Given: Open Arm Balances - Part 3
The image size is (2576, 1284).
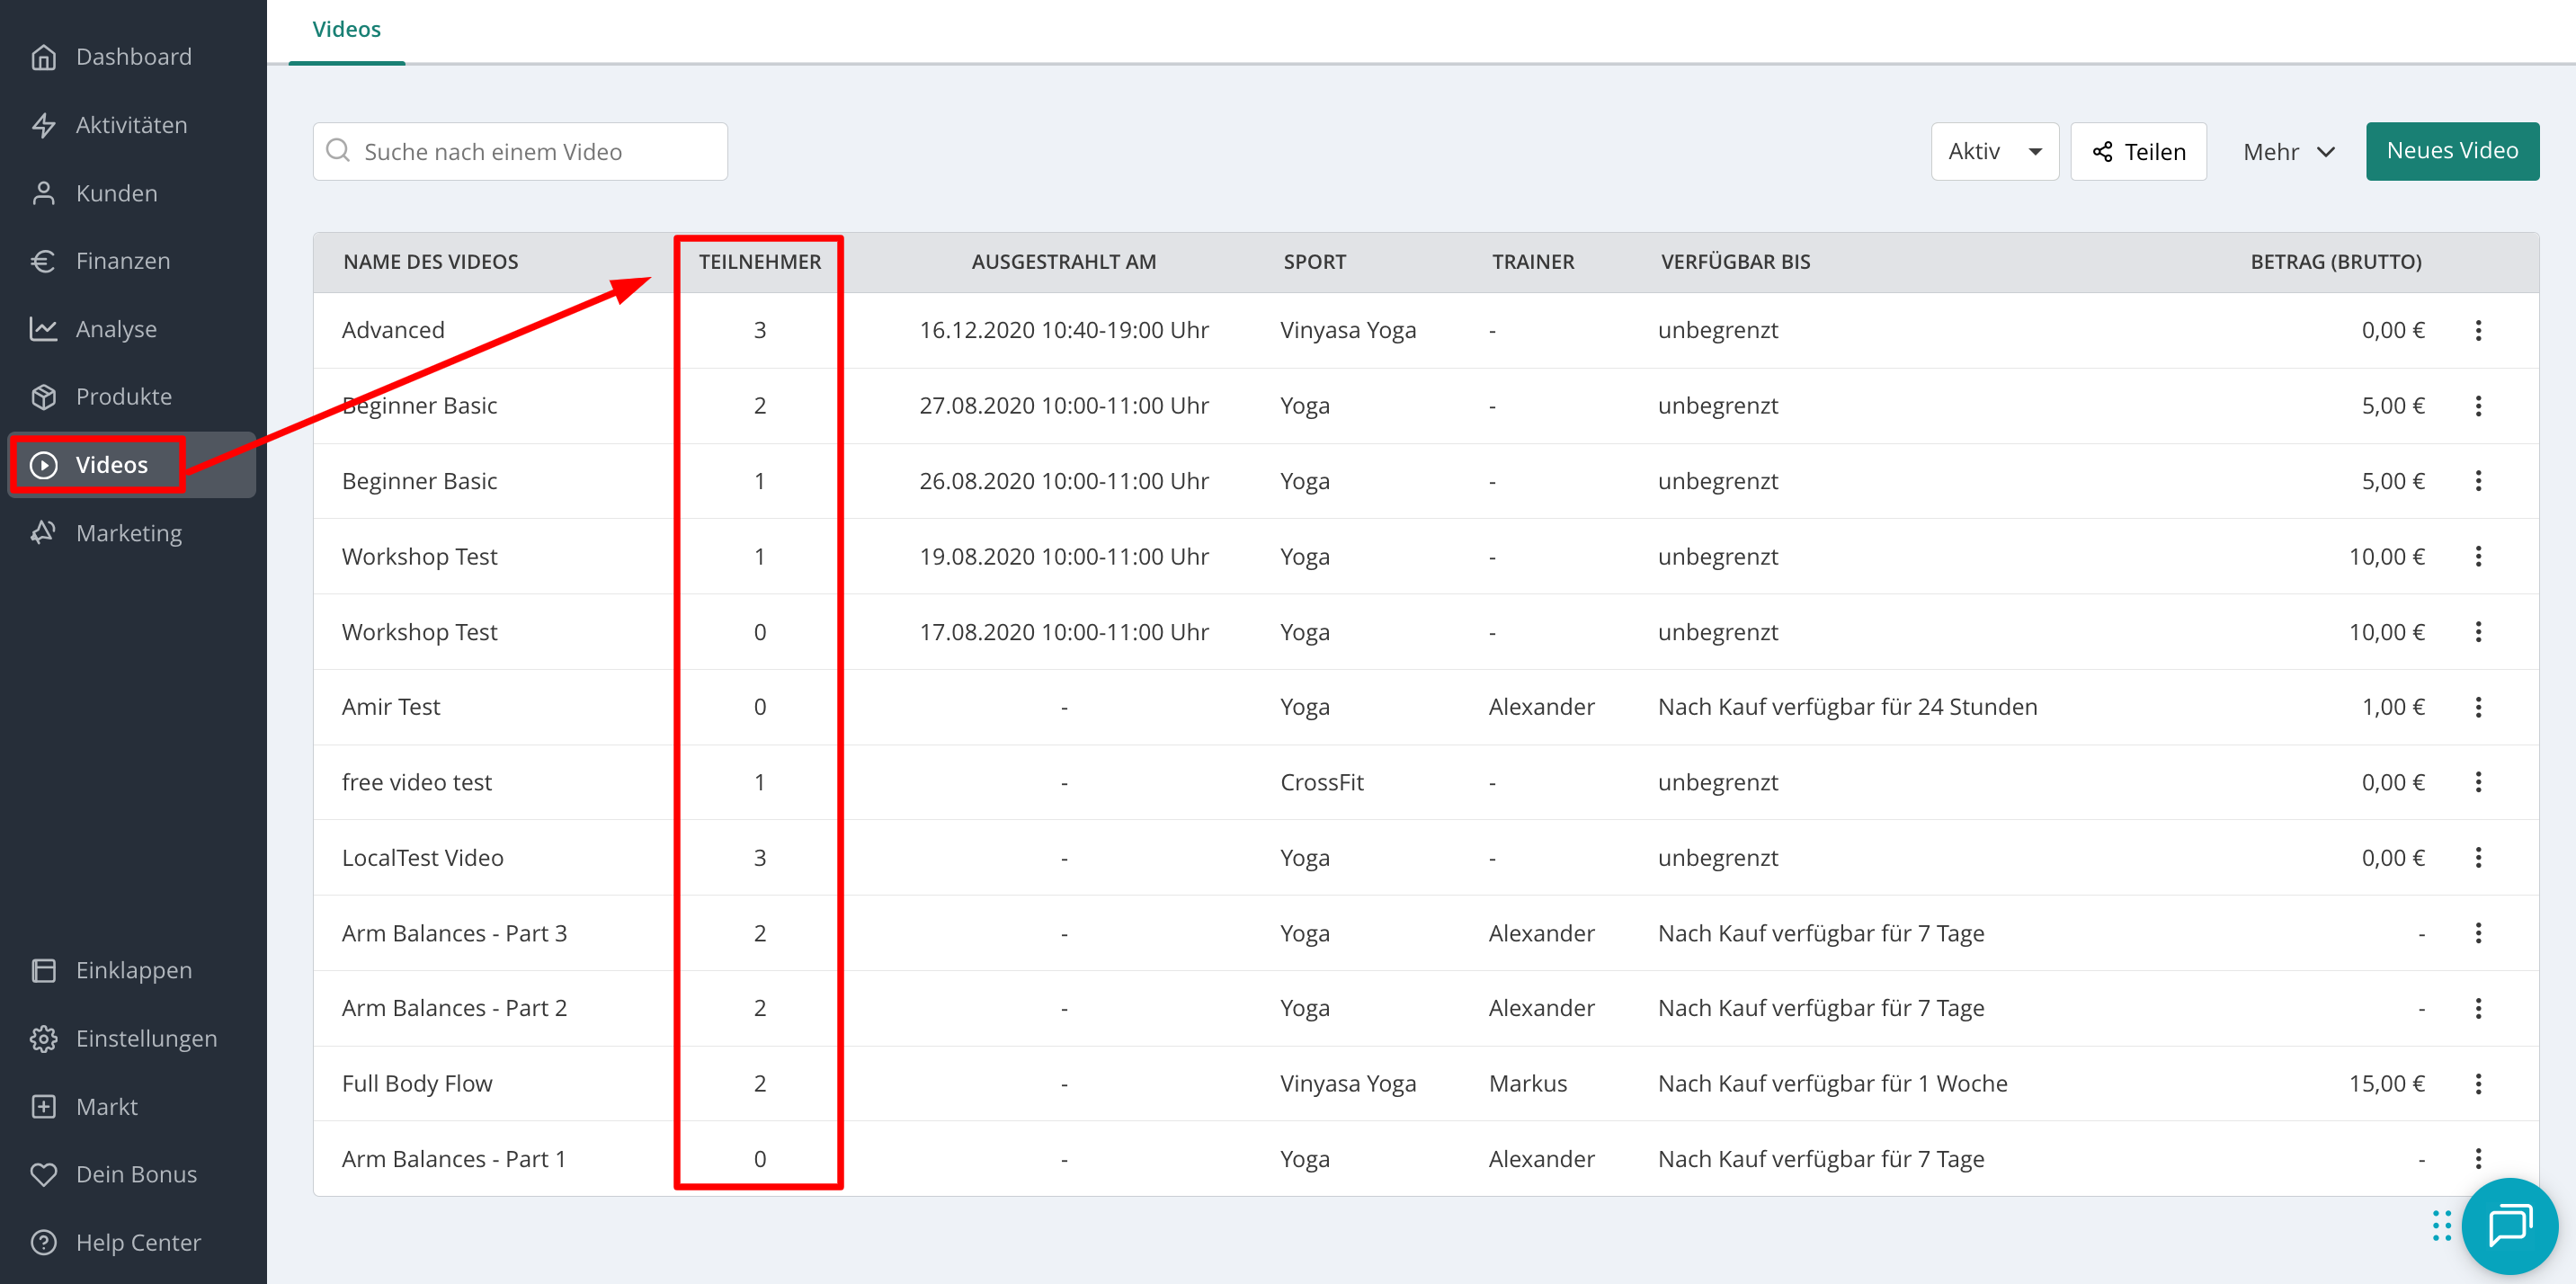Looking at the screenshot, I should point(1425,933).
